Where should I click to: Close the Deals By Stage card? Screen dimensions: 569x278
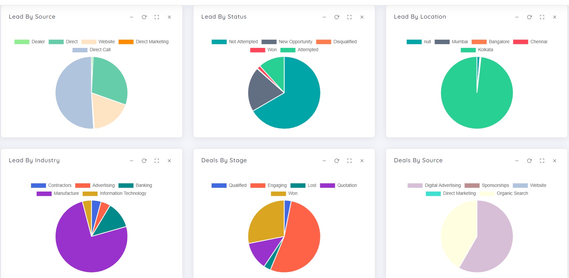tap(362, 161)
